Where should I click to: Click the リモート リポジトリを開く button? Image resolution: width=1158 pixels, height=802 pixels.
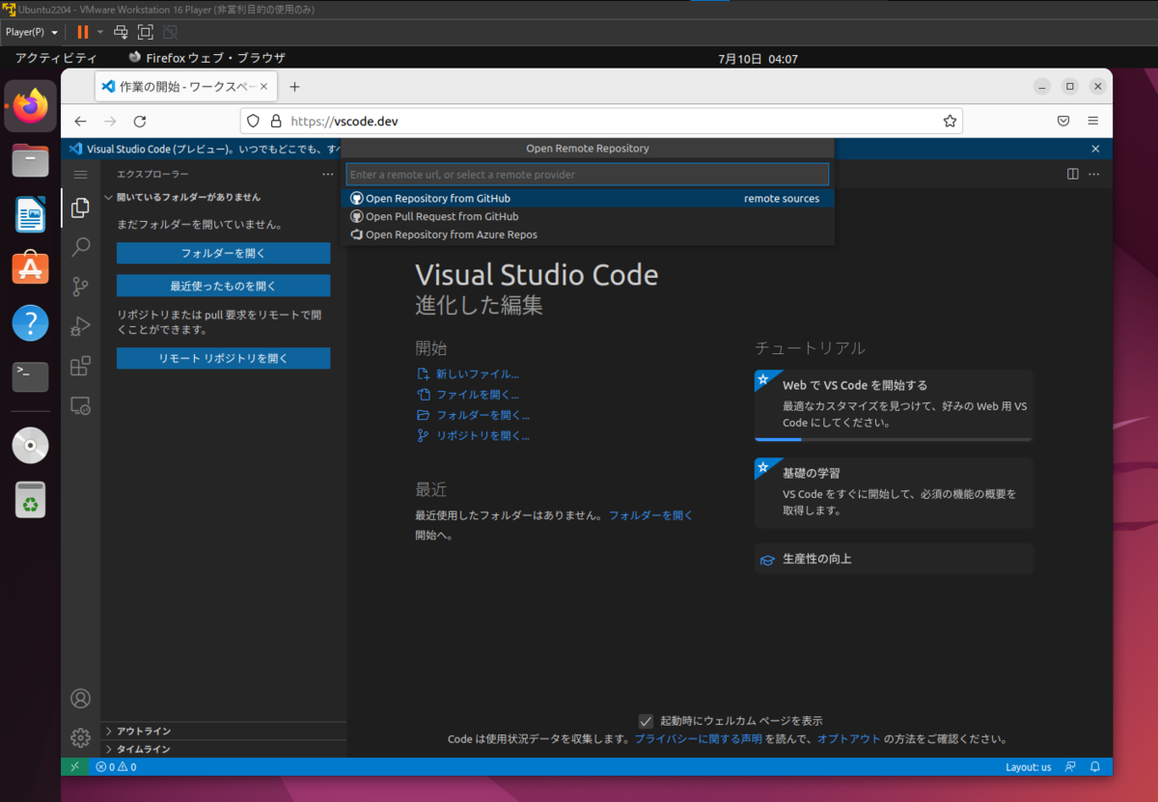pos(223,358)
